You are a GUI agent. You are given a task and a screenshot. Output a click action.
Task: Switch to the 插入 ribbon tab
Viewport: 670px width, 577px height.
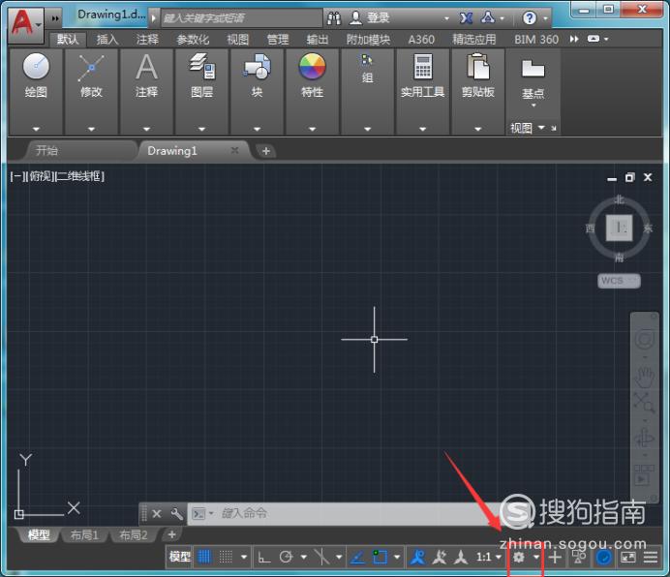click(x=107, y=40)
